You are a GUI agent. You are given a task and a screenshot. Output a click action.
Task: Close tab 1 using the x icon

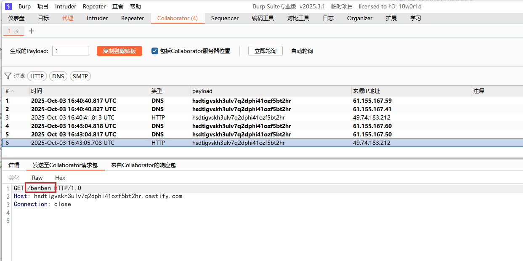coord(16,31)
